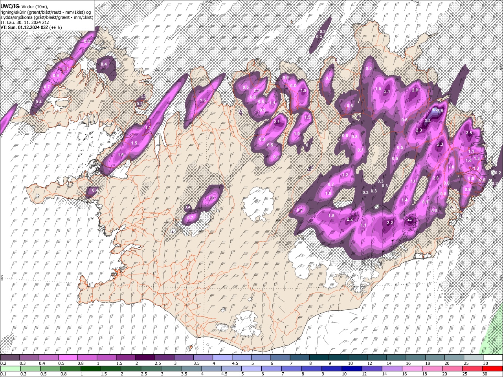Pick lower legend pink swatch between 16 and 18

point(412,369)
